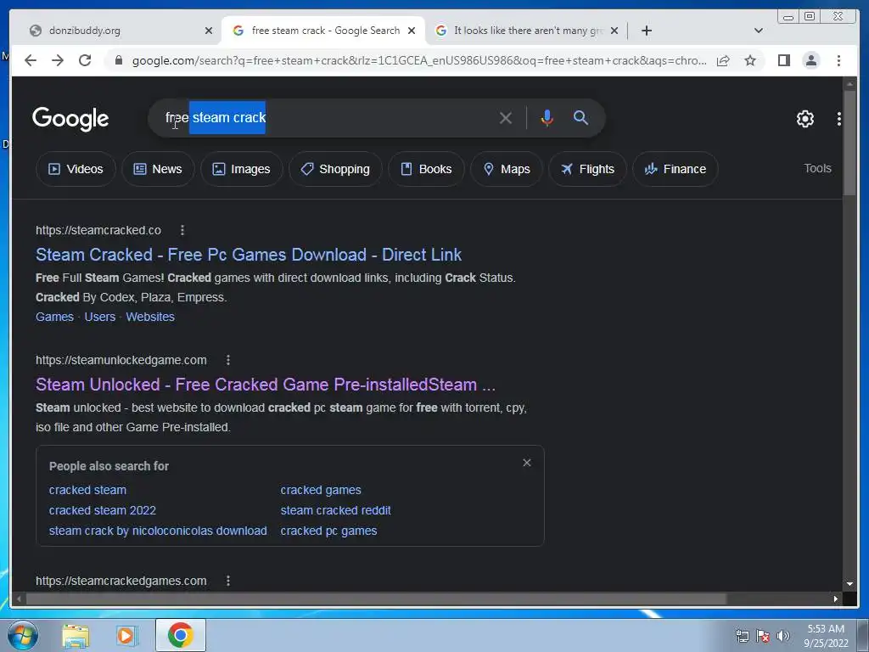The image size is (869, 652).
Task: Open the Users sitelink
Action: click(100, 317)
